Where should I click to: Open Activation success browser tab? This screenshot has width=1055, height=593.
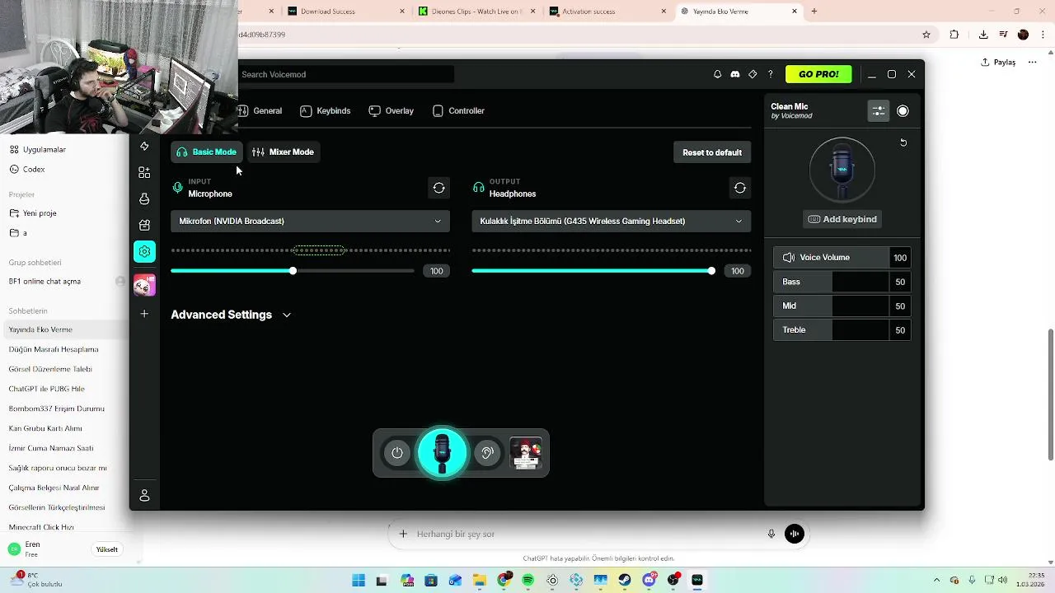tap(607, 12)
